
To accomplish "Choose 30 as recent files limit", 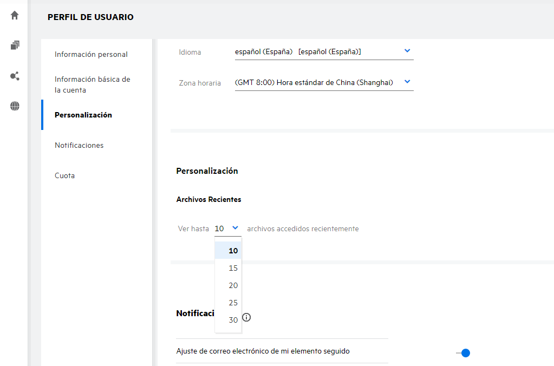I will [233, 320].
